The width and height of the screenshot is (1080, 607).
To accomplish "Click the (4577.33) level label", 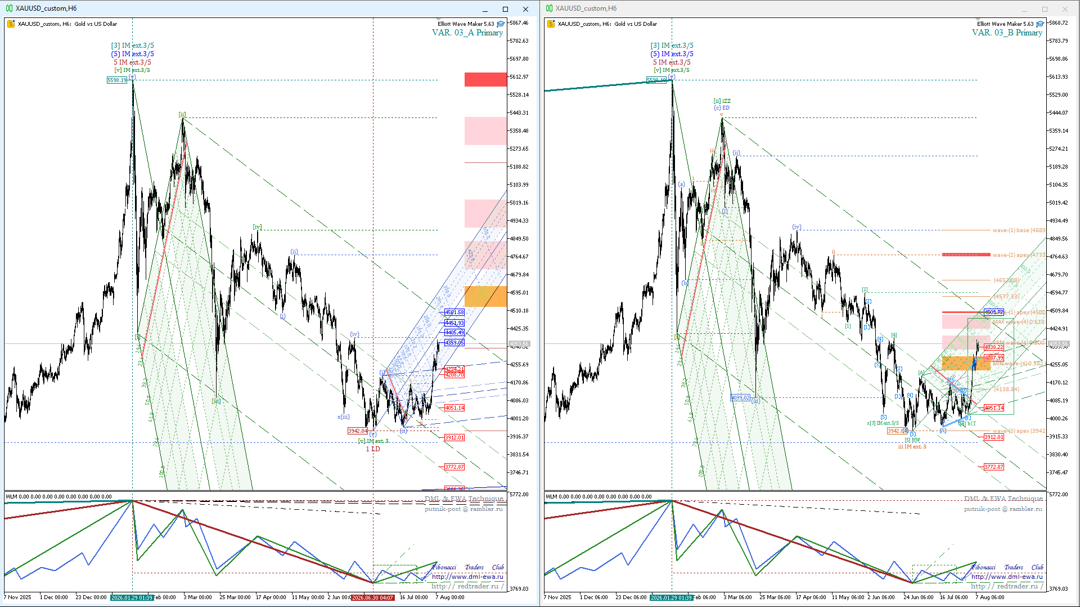I will 1006,297.
